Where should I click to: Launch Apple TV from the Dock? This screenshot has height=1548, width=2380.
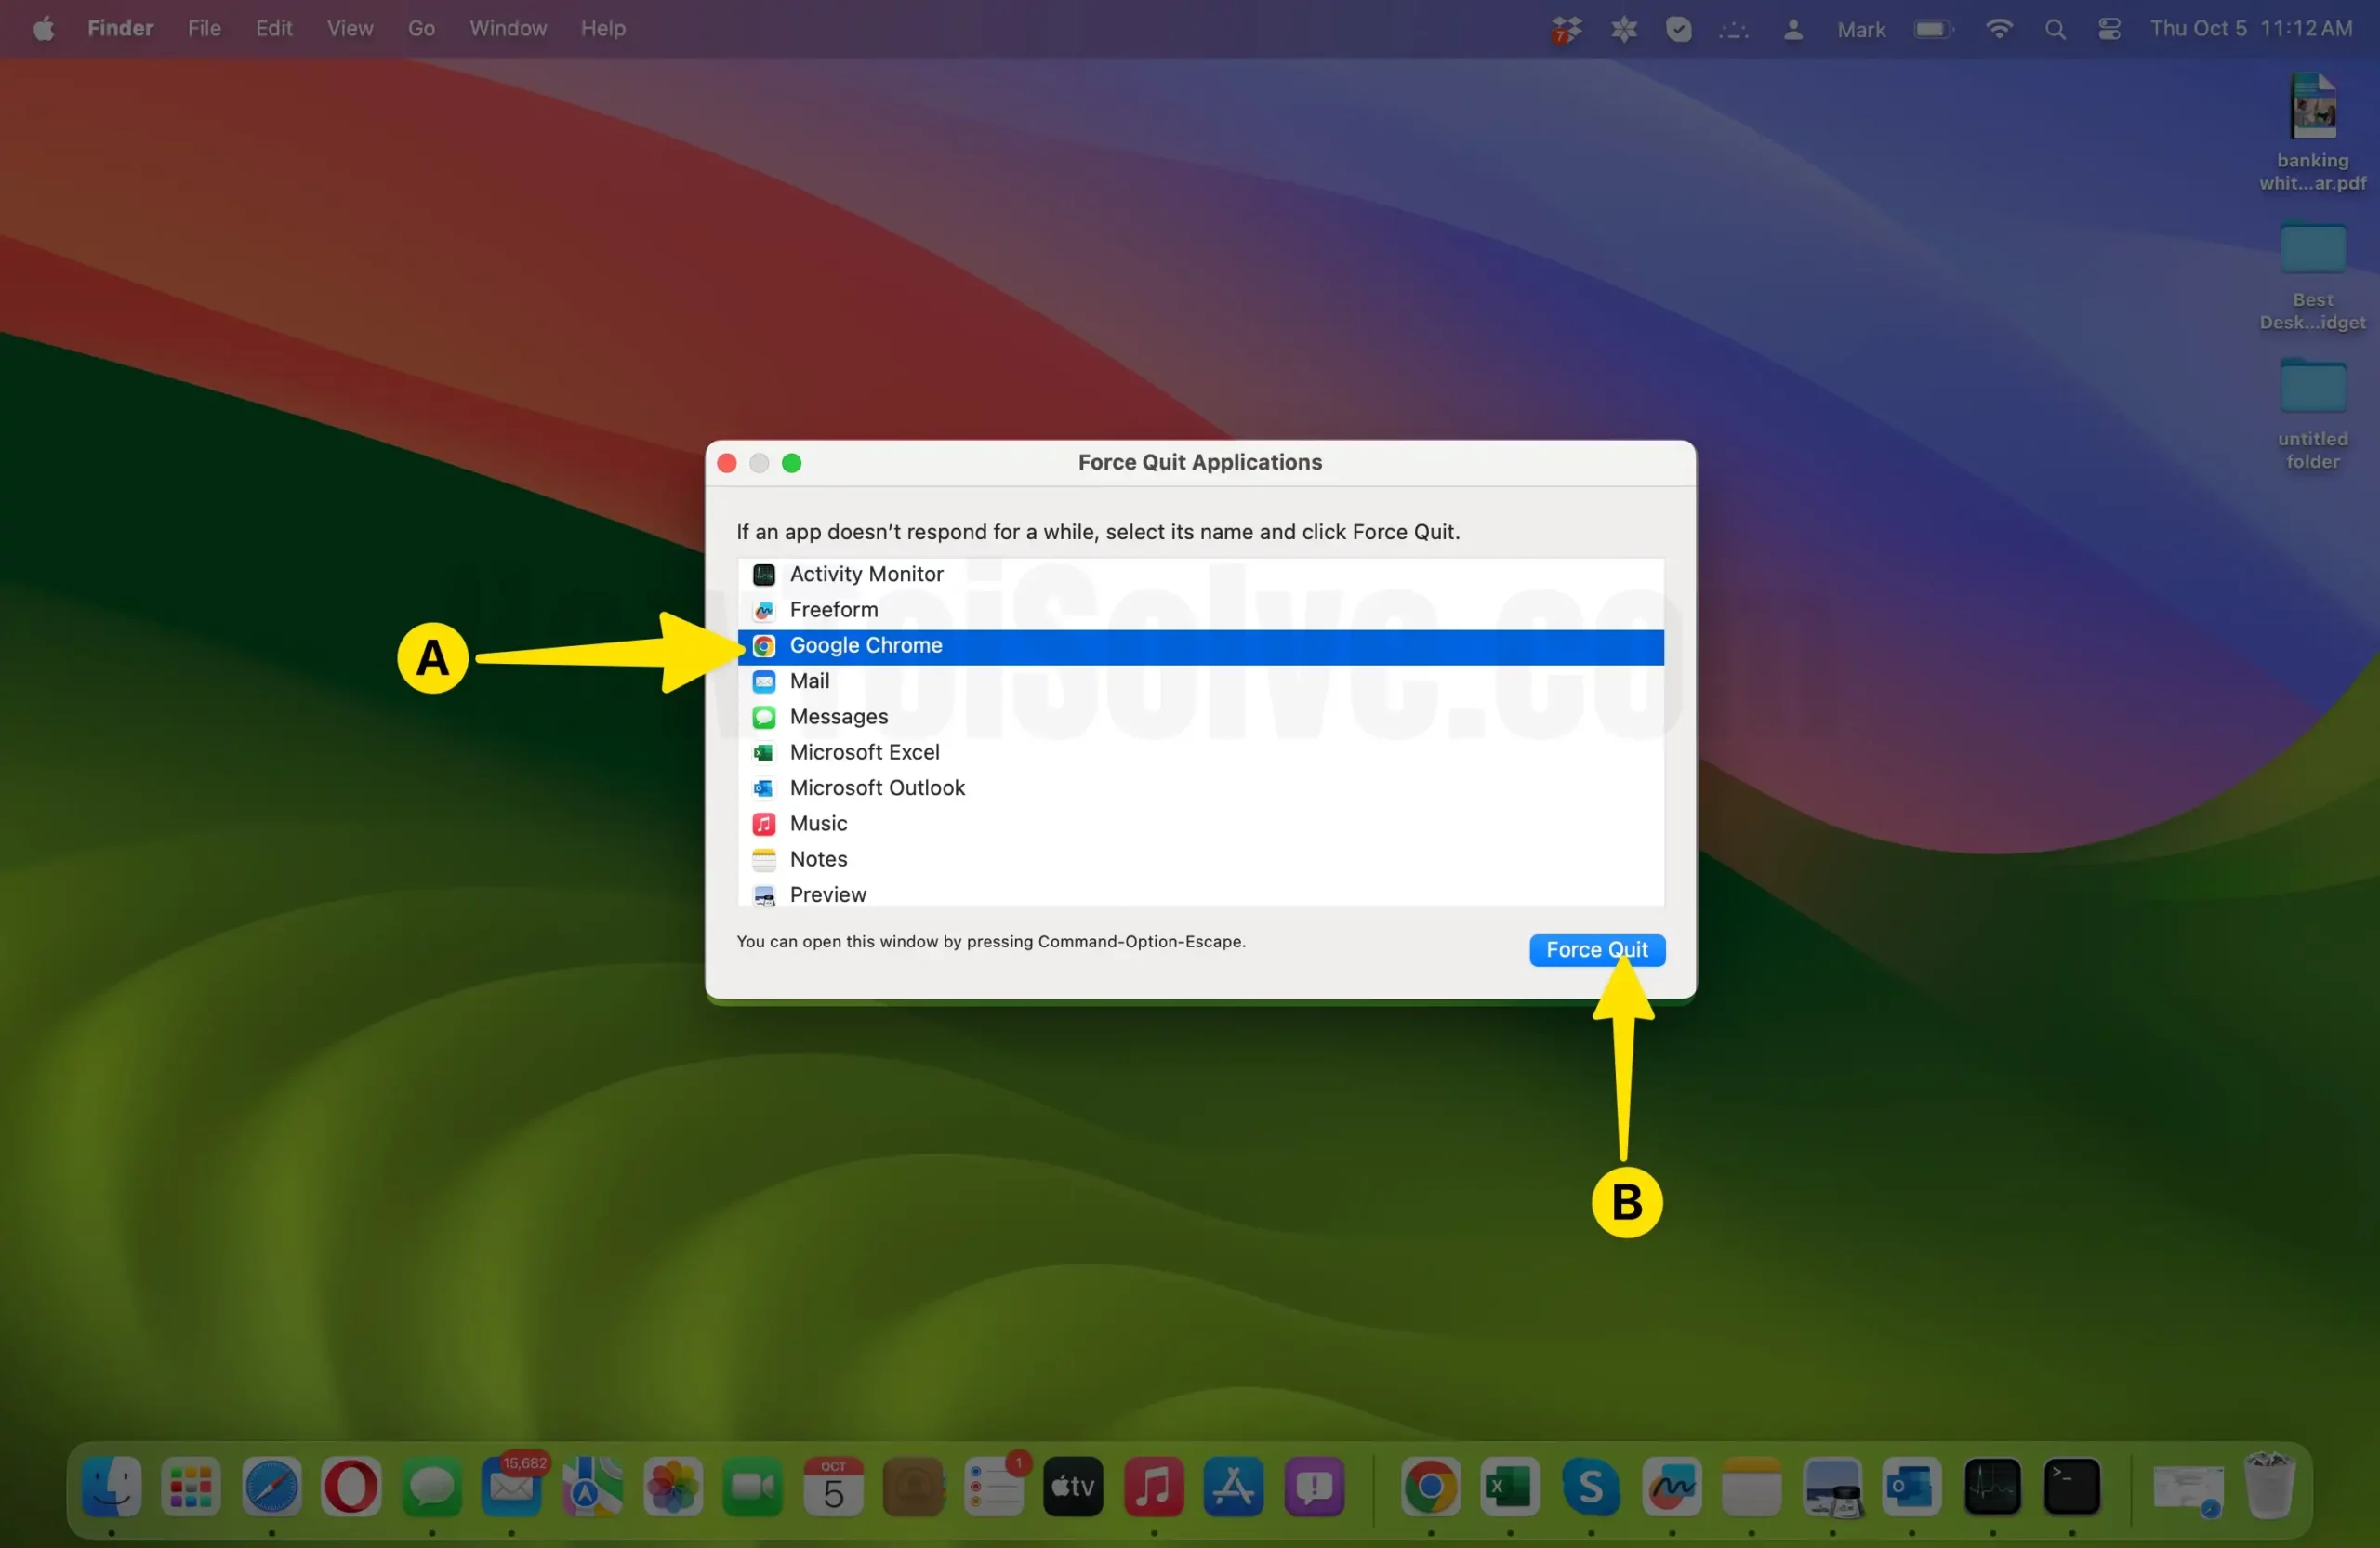(x=1073, y=1487)
